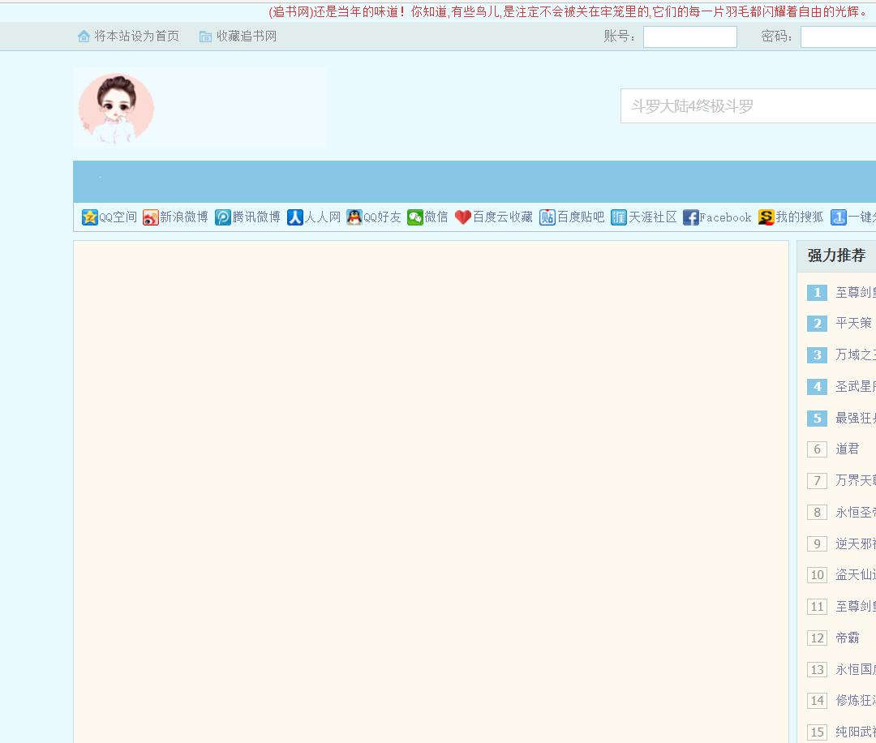Share to 新浪微博 via its icon
The height and width of the screenshot is (743, 876).
[151, 217]
